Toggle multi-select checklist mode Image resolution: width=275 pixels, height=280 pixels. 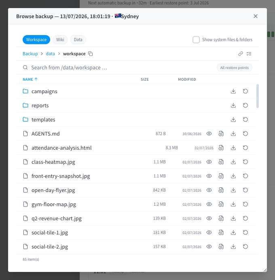[x=249, y=54]
